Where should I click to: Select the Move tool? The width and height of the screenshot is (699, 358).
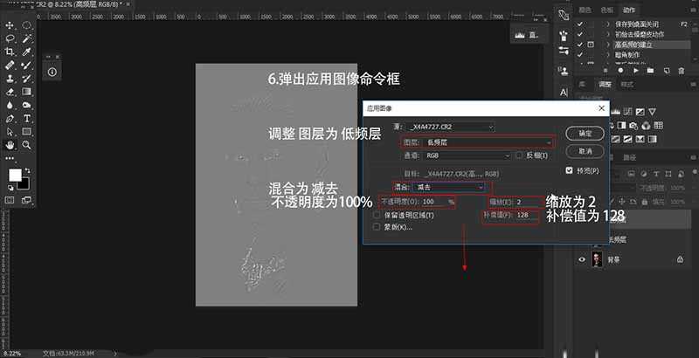[10, 26]
